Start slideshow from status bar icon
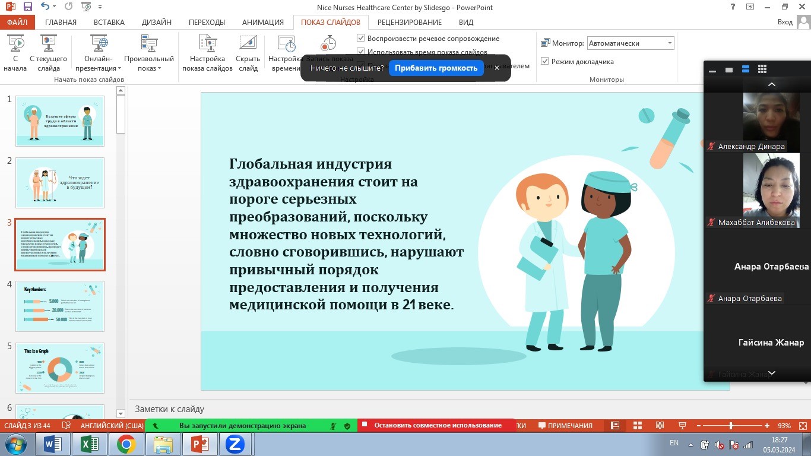The width and height of the screenshot is (811, 456). [681, 426]
